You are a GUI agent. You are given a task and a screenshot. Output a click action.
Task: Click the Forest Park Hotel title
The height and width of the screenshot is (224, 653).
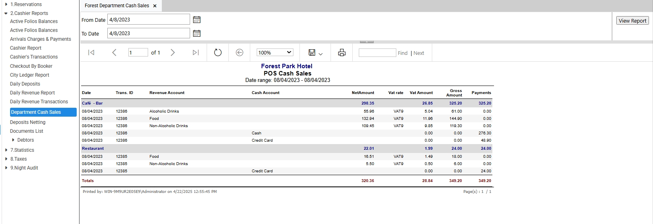coord(287,66)
